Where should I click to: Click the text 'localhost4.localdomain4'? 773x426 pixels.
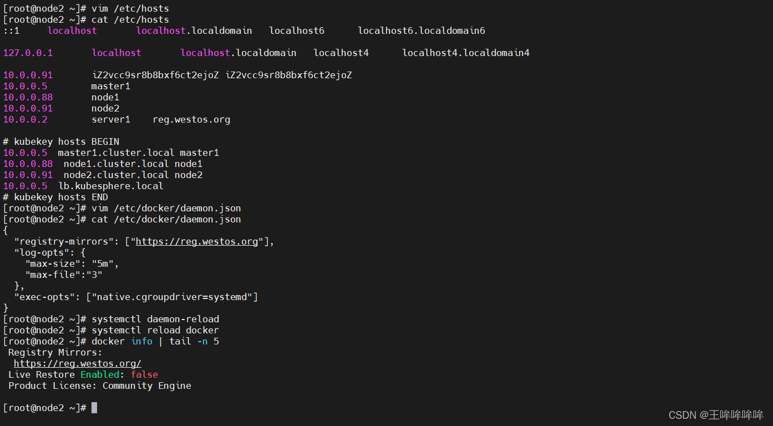[x=466, y=53]
